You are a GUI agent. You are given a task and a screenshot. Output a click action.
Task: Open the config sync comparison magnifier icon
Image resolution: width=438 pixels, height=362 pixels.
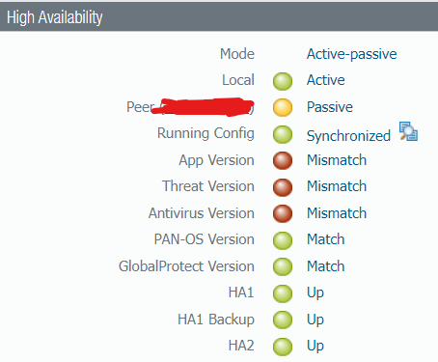pyautogui.click(x=408, y=131)
